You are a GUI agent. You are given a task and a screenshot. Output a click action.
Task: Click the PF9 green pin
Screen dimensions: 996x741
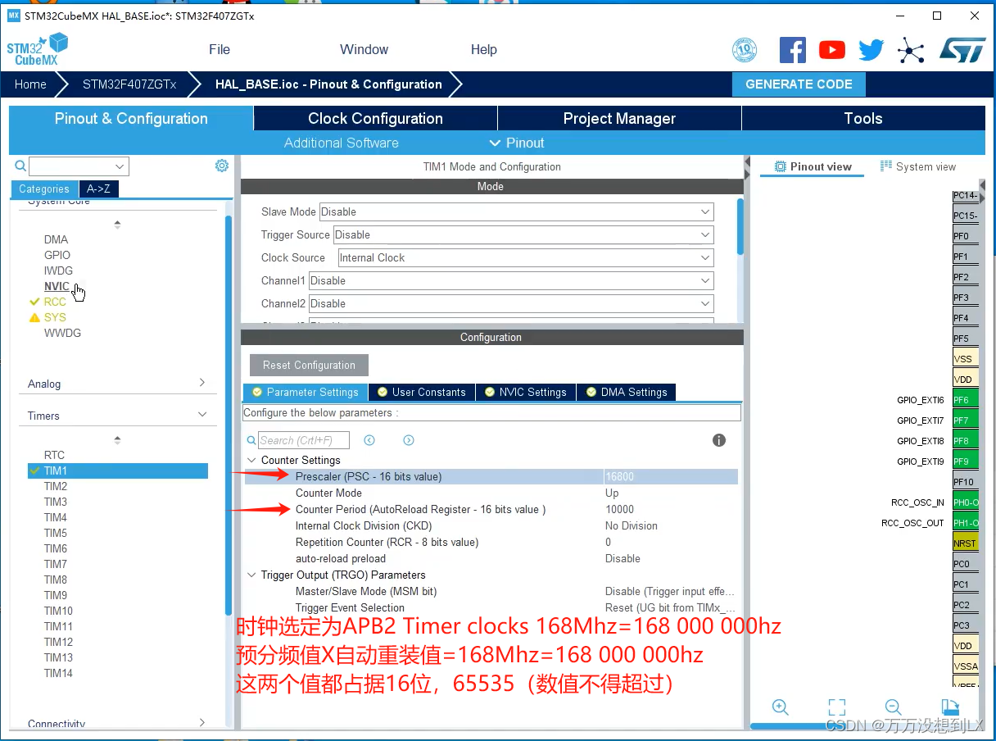pos(966,461)
